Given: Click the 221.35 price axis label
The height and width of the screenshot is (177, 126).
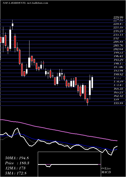Looking at the screenshot, I should (118, 27).
